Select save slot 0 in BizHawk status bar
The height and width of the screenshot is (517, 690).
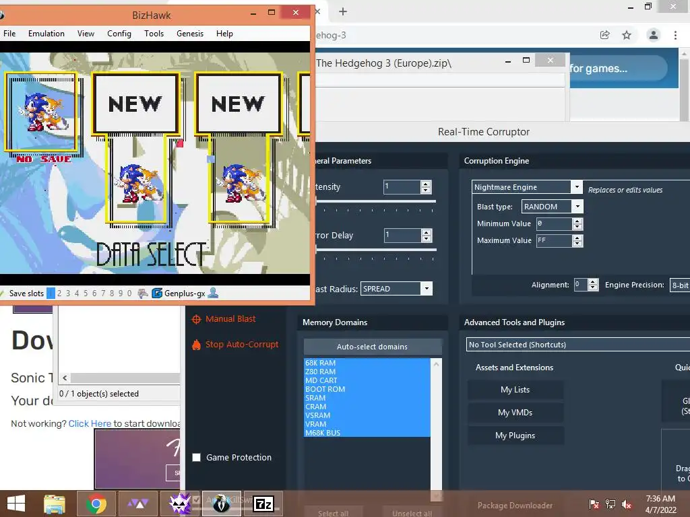pyautogui.click(x=129, y=294)
